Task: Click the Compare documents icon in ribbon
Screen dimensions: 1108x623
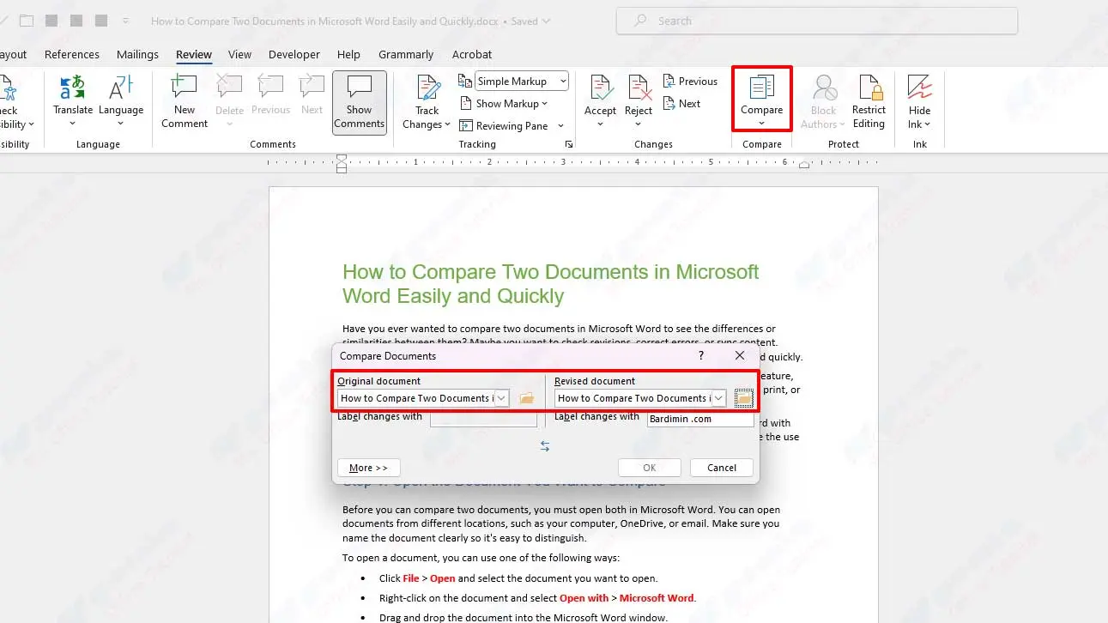Action: [761, 89]
